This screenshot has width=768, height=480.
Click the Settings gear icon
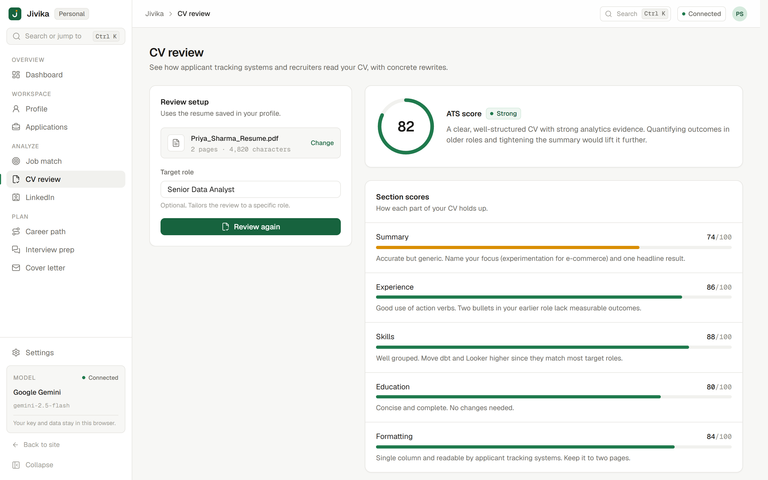pyautogui.click(x=16, y=352)
